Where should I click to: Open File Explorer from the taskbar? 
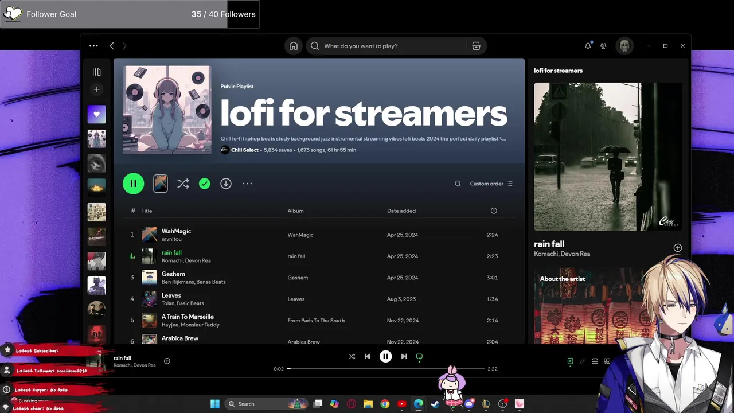pyautogui.click(x=368, y=404)
